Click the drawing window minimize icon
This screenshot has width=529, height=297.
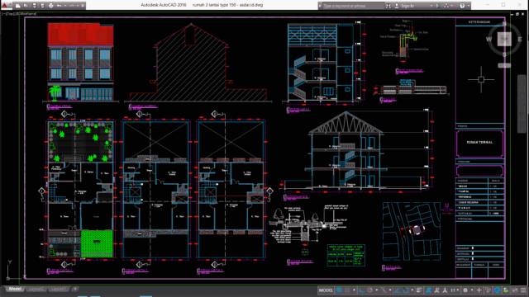[512, 14]
